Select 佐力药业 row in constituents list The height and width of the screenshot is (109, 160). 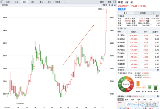pos(138,35)
